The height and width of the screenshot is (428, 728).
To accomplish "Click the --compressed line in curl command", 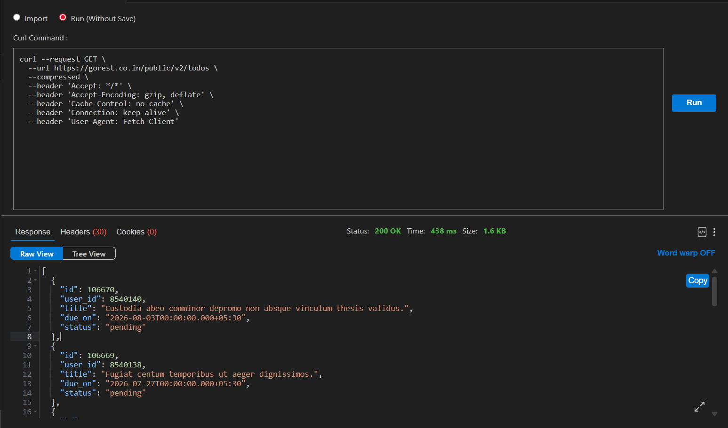I will (x=58, y=77).
